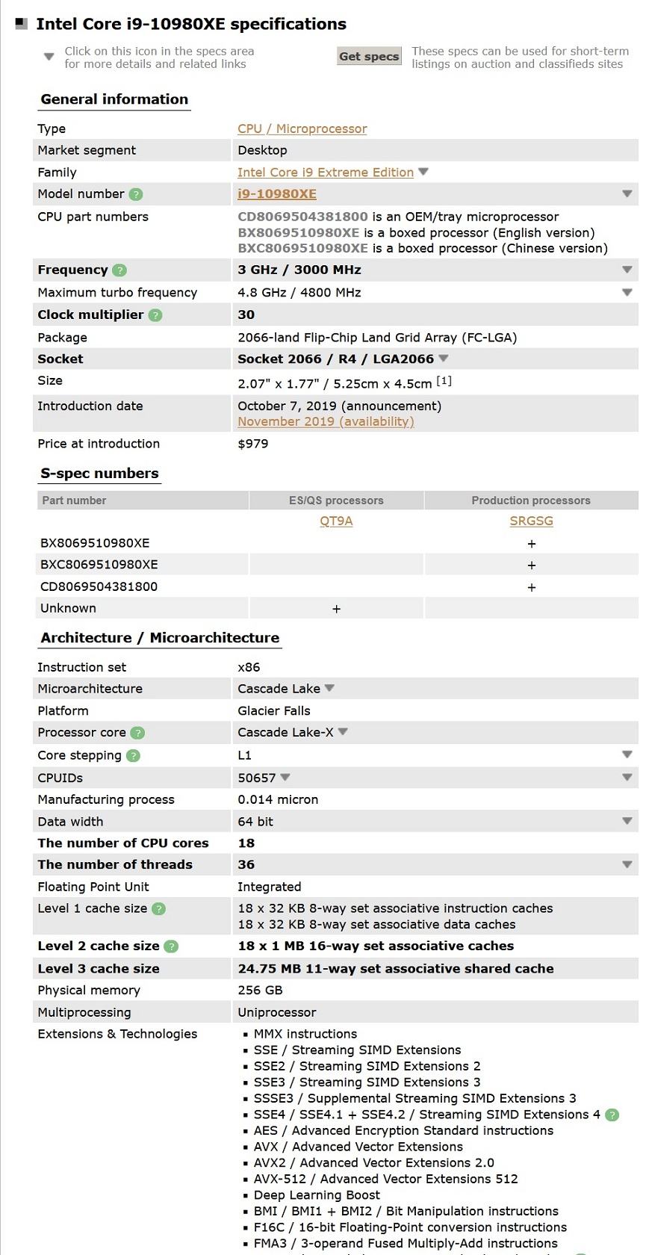The height and width of the screenshot is (1255, 646).
Task: Click the help icon after SSE4 extensions
Action: [612, 1115]
